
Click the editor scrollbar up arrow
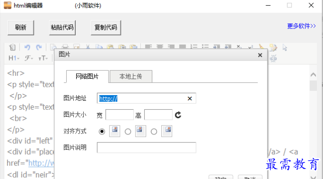[x=313, y=75]
